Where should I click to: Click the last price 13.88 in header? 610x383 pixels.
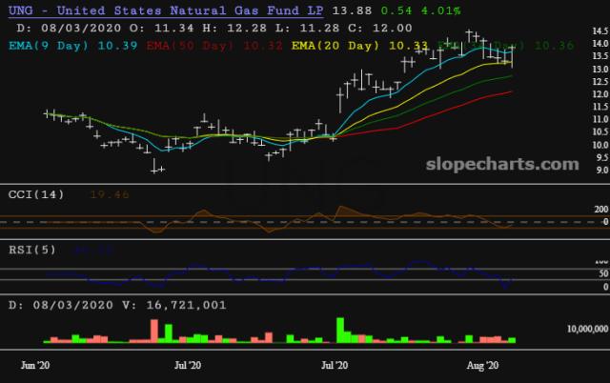352,10
